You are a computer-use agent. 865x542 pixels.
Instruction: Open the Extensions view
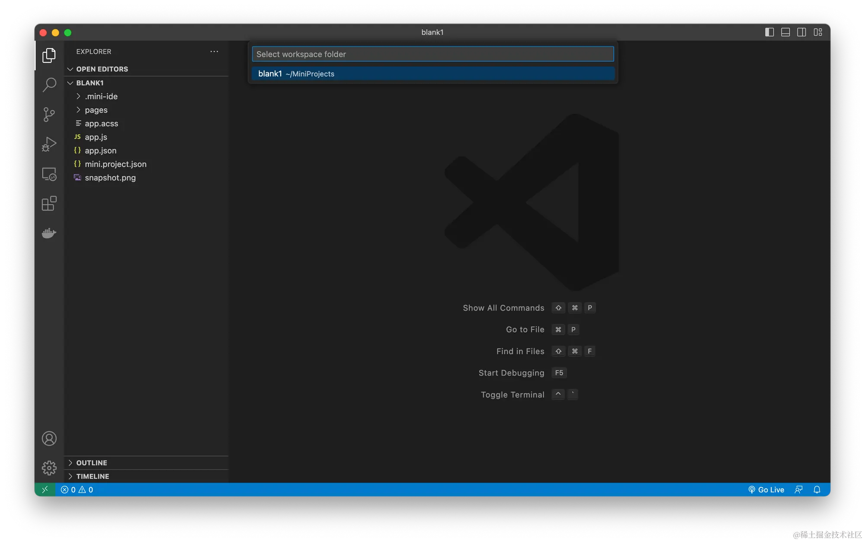pos(49,203)
